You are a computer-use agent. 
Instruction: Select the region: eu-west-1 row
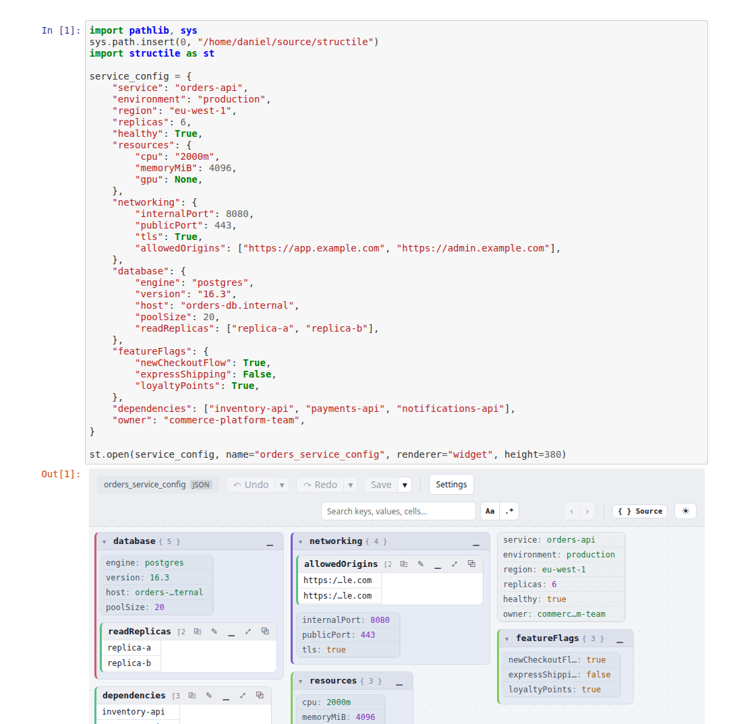[561, 570]
